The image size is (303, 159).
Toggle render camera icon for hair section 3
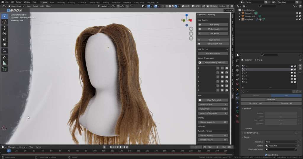click(x=227, y=77)
